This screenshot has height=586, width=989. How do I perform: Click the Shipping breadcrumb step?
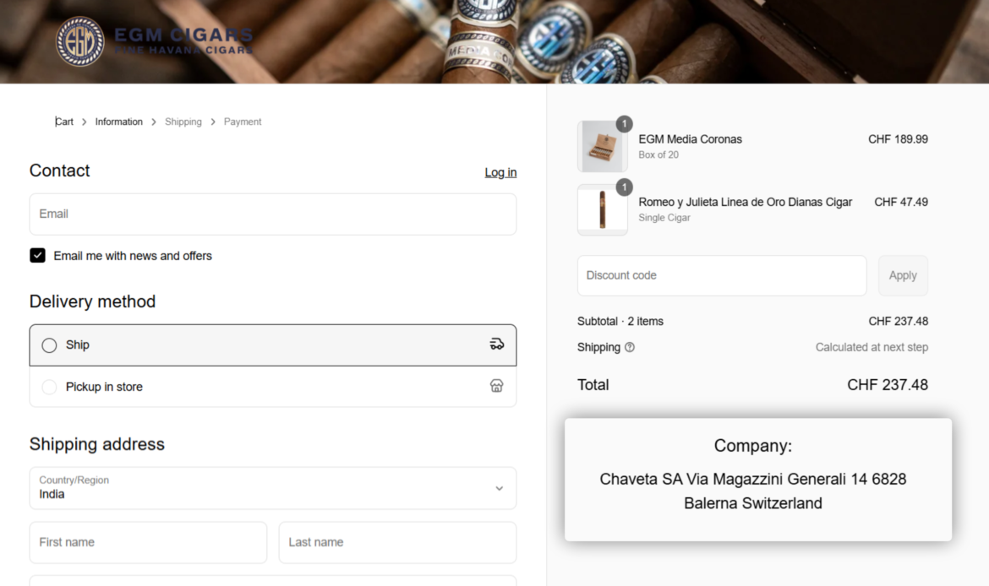pyautogui.click(x=183, y=122)
